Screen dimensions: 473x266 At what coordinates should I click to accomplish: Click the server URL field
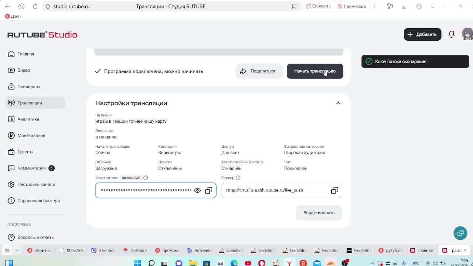(x=282, y=190)
